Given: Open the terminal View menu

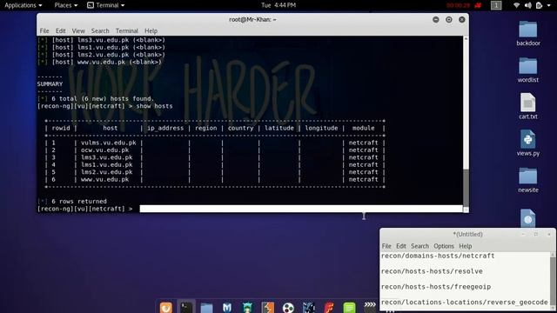Looking at the screenshot, I should (78, 31).
